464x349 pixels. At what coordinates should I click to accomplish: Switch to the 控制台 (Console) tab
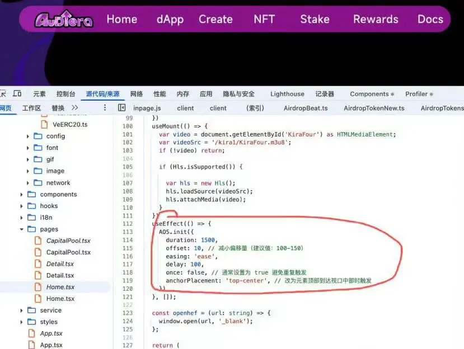(x=65, y=94)
